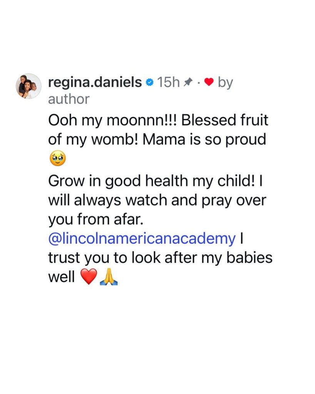
Task: Click the pinned comment pin icon
Action: pos(188,82)
